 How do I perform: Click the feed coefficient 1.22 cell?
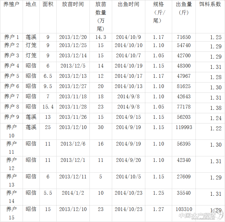coord(216,128)
